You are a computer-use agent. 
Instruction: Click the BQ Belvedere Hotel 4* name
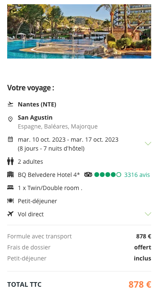49,175
